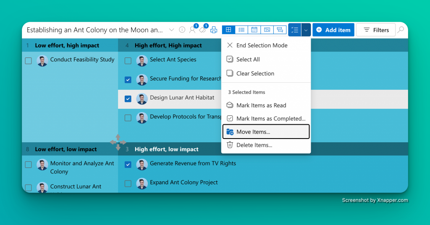Open Secure Funding for Research item
Image resolution: width=430 pixels, height=225 pixels.
coord(185,78)
